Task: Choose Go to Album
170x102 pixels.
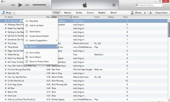Action: pos(41,57)
